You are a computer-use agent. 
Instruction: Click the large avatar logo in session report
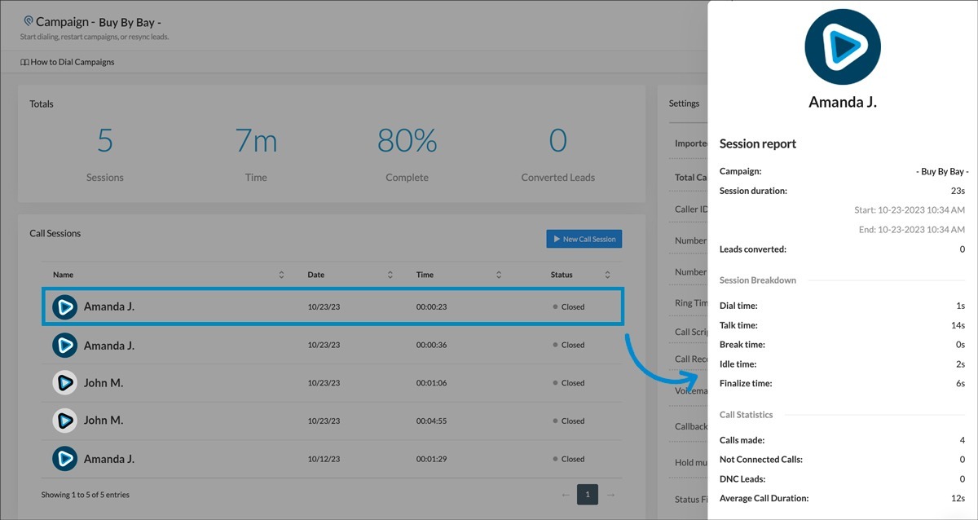point(842,47)
